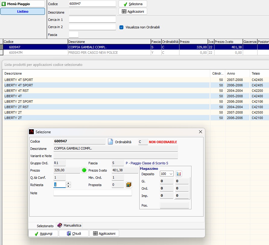Click the Menù Piaggio back arrow button
This screenshot has height=245, width=269.
point(22,4)
